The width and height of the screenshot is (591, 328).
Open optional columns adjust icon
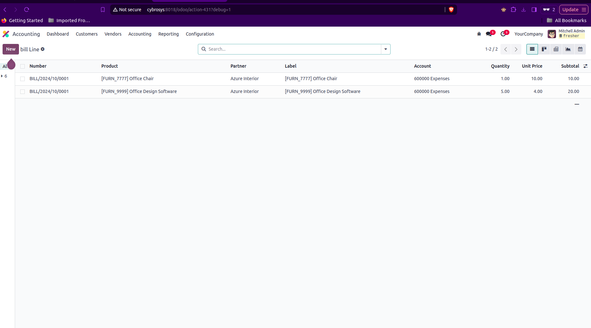586,66
